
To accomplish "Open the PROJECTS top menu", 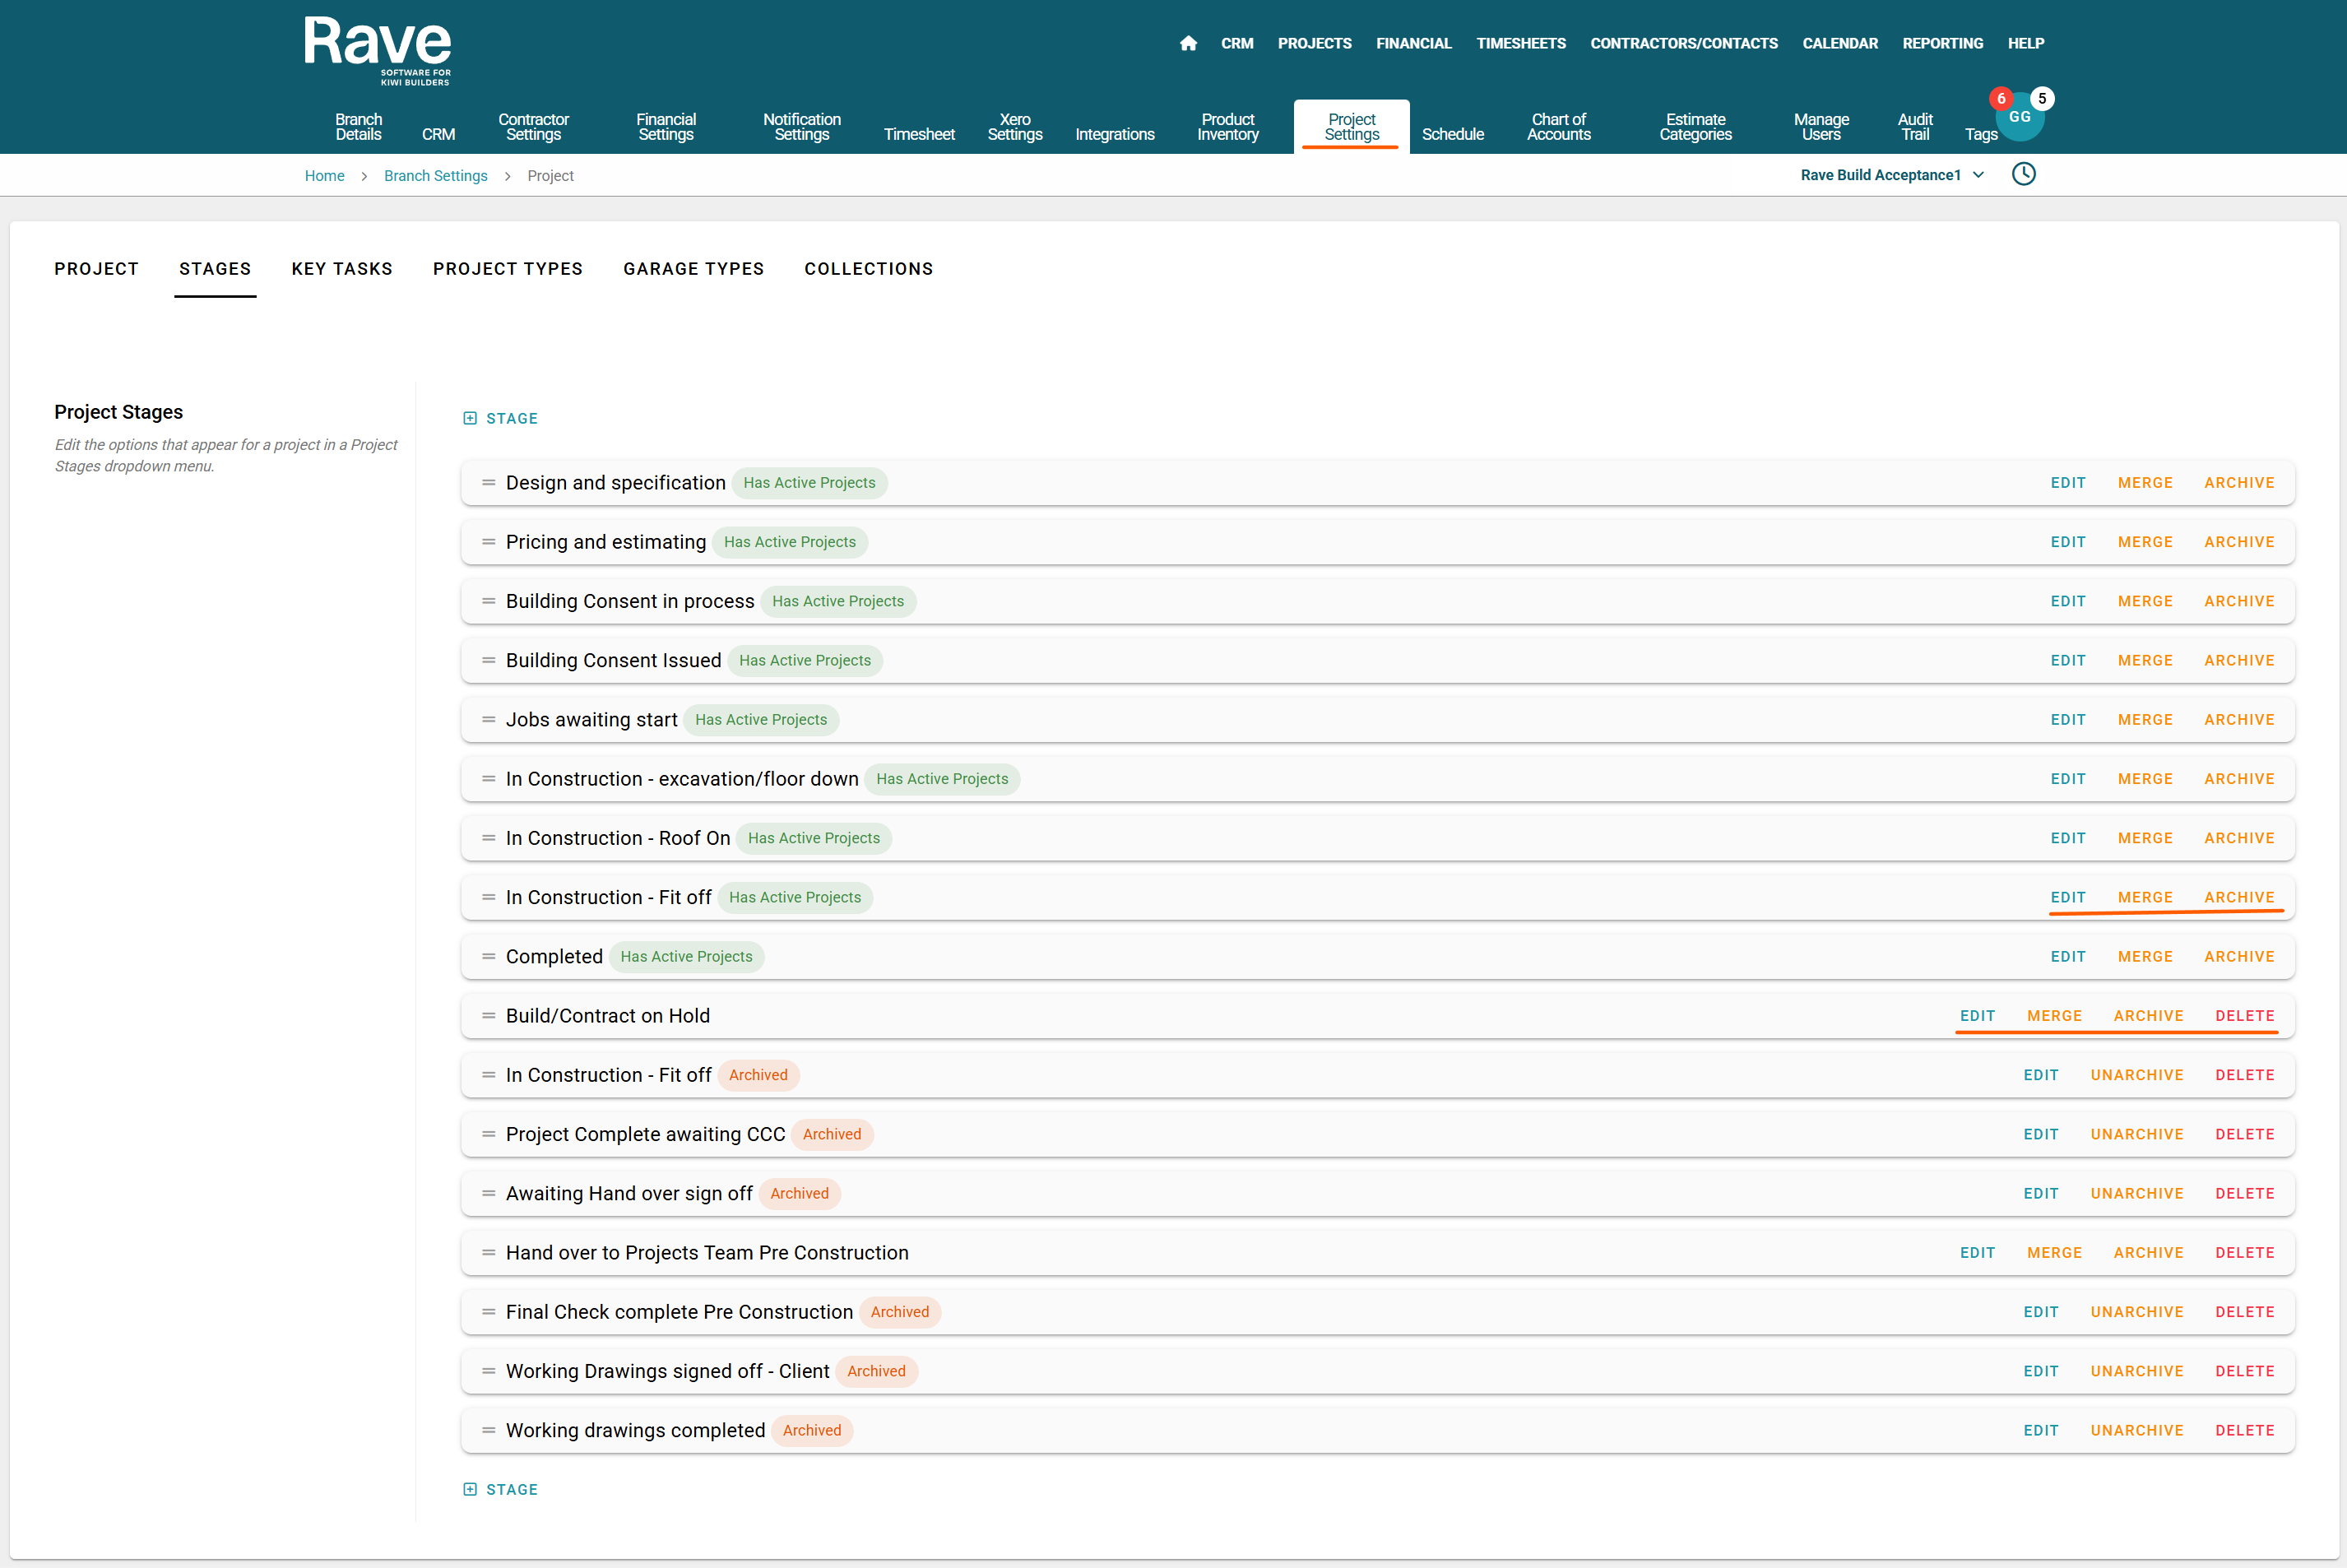I will click(1313, 43).
